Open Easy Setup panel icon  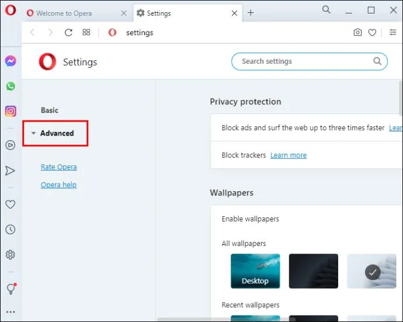click(392, 32)
